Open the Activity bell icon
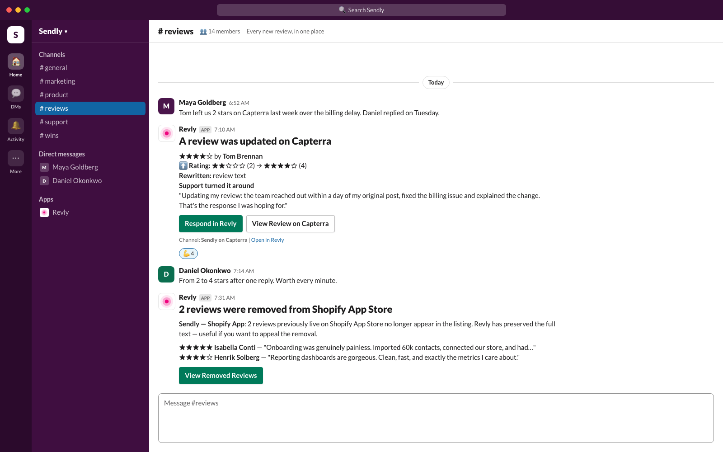This screenshot has height=452, width=723. tap(16, 126)
